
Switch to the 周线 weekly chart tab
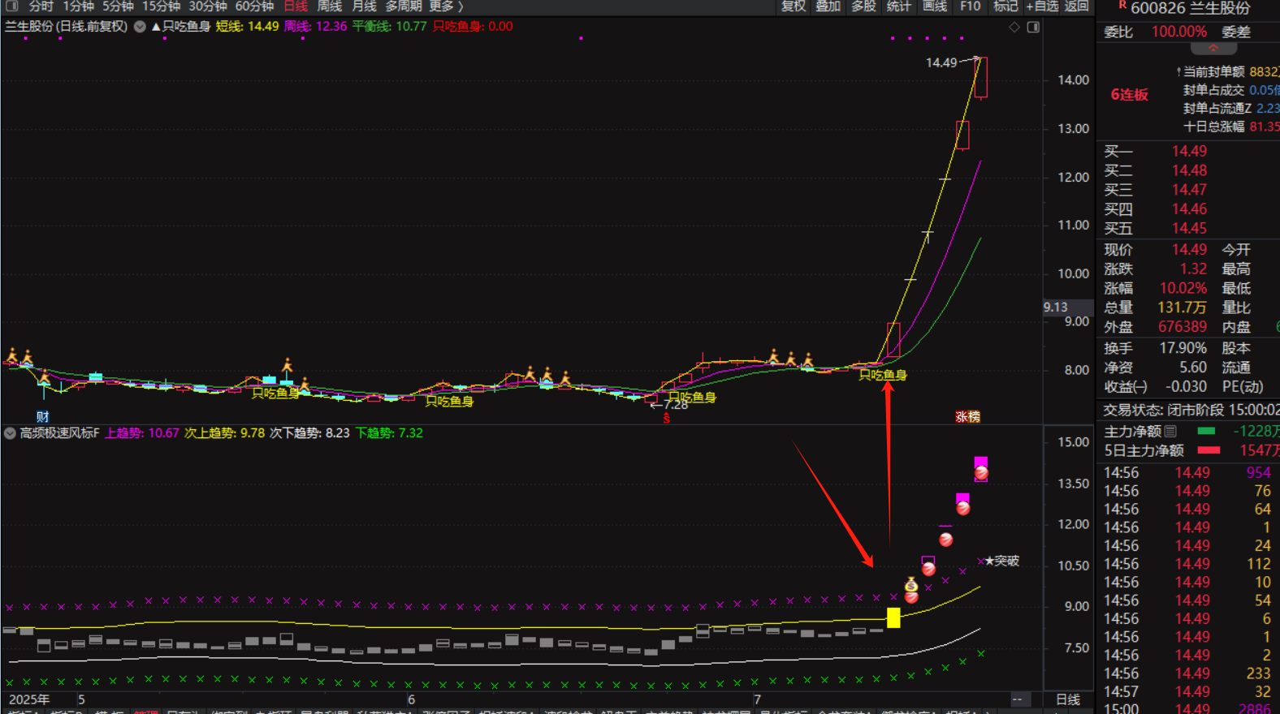(x=329, y=6)
